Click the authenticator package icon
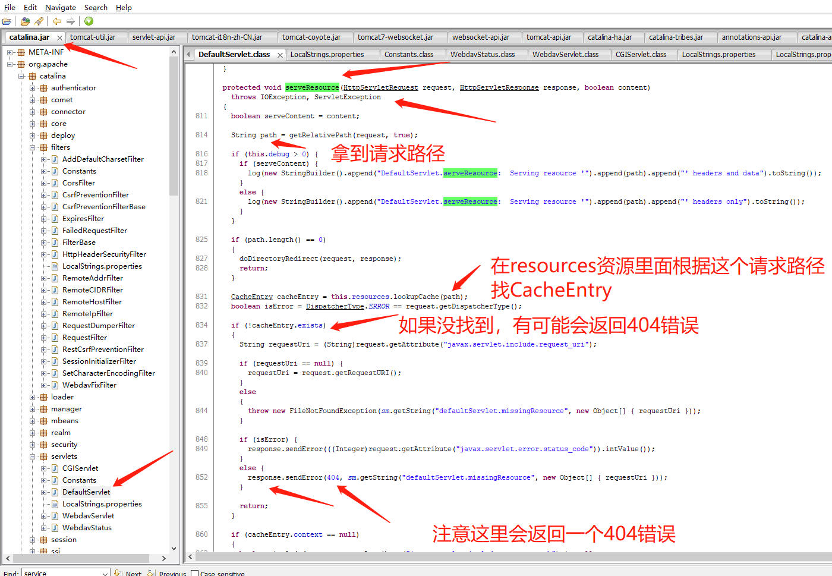The image size is (832, 576). [43, 88]
